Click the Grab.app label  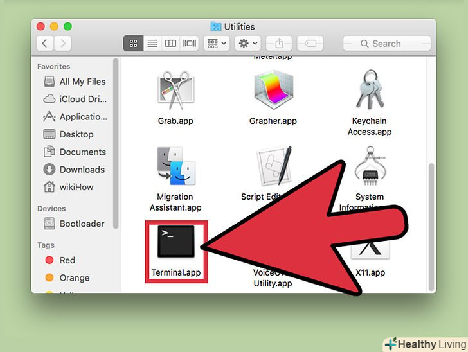[175, 121]
